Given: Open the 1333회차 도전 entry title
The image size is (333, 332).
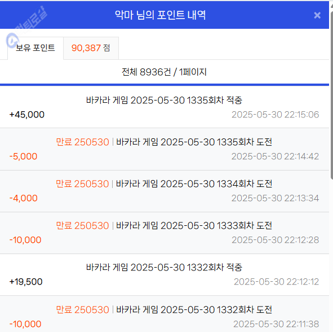Looking at the screenshot, I should 194,226.
